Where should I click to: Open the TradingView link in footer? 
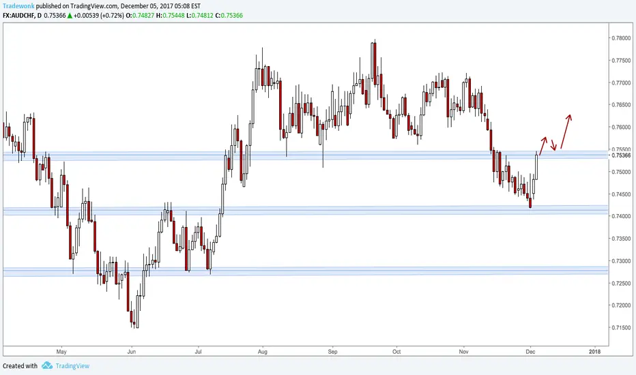click(x=72, y=365)
